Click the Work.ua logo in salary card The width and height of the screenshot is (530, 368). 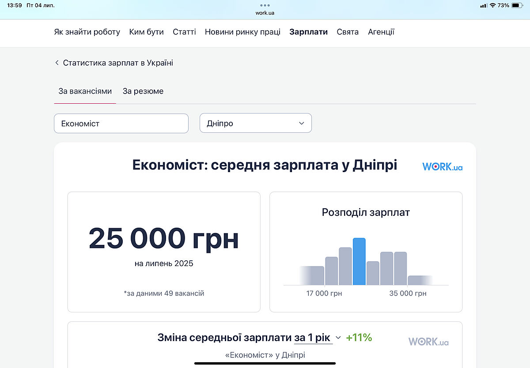442,167
